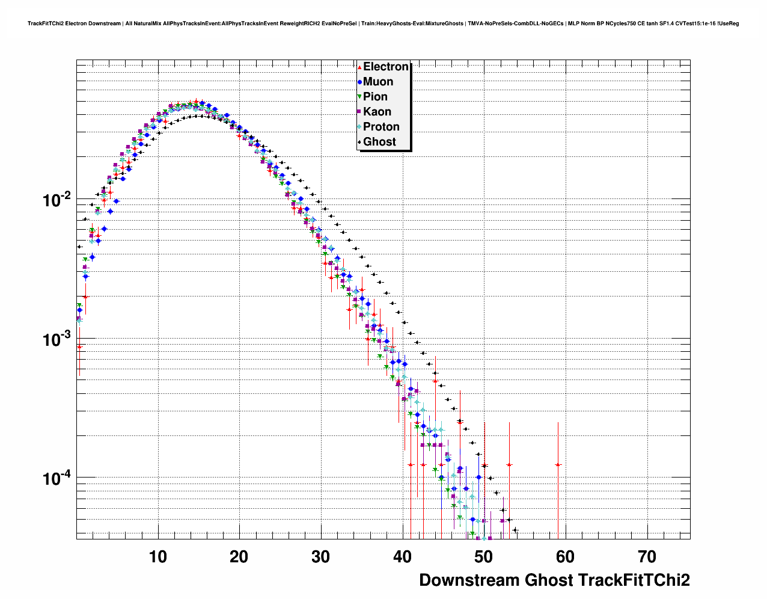Click the y-axis label 10^-2

pos(57,200)
